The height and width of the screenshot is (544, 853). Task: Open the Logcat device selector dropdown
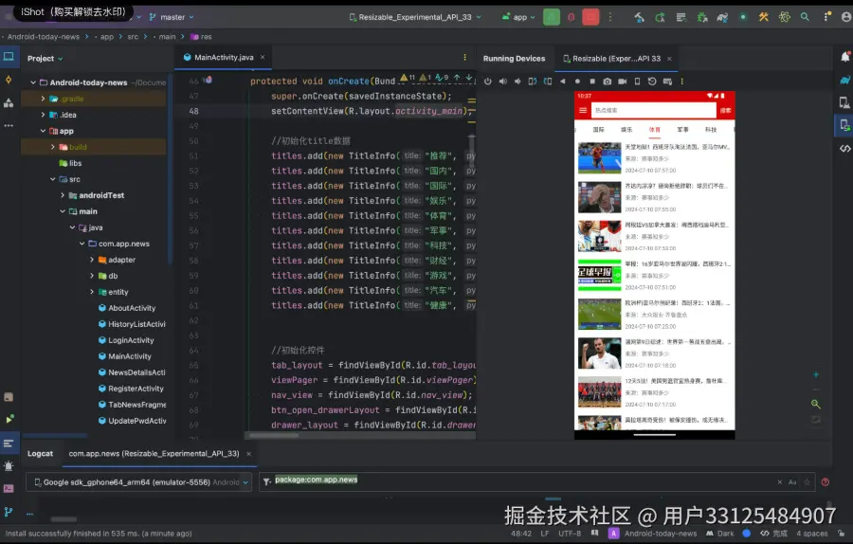coord(138,482)
